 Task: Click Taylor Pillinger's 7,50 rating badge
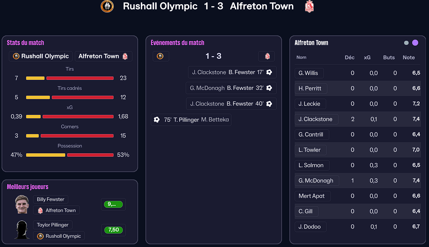click(113, 230)
